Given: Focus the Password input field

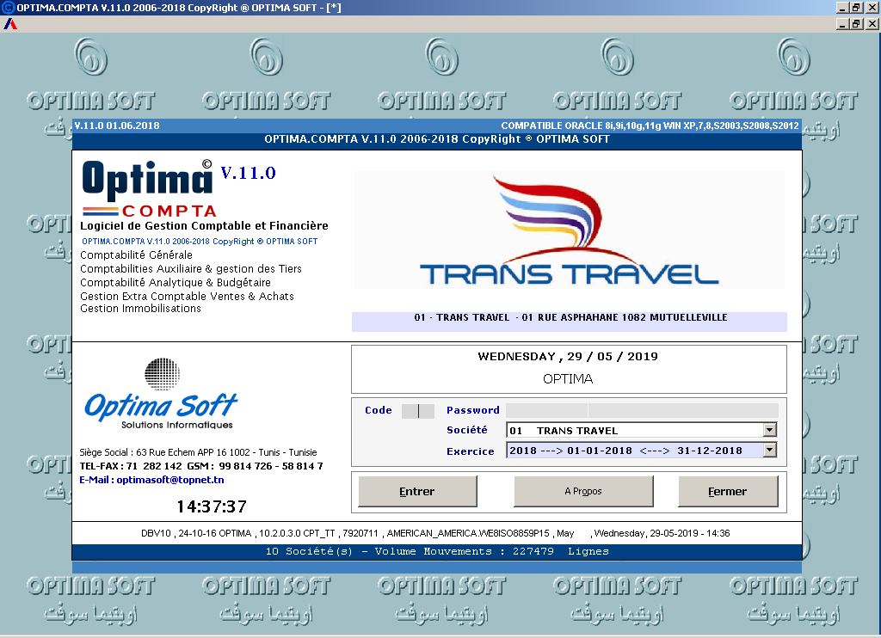Looking at the screenshot, I should [x=642, y=410].
